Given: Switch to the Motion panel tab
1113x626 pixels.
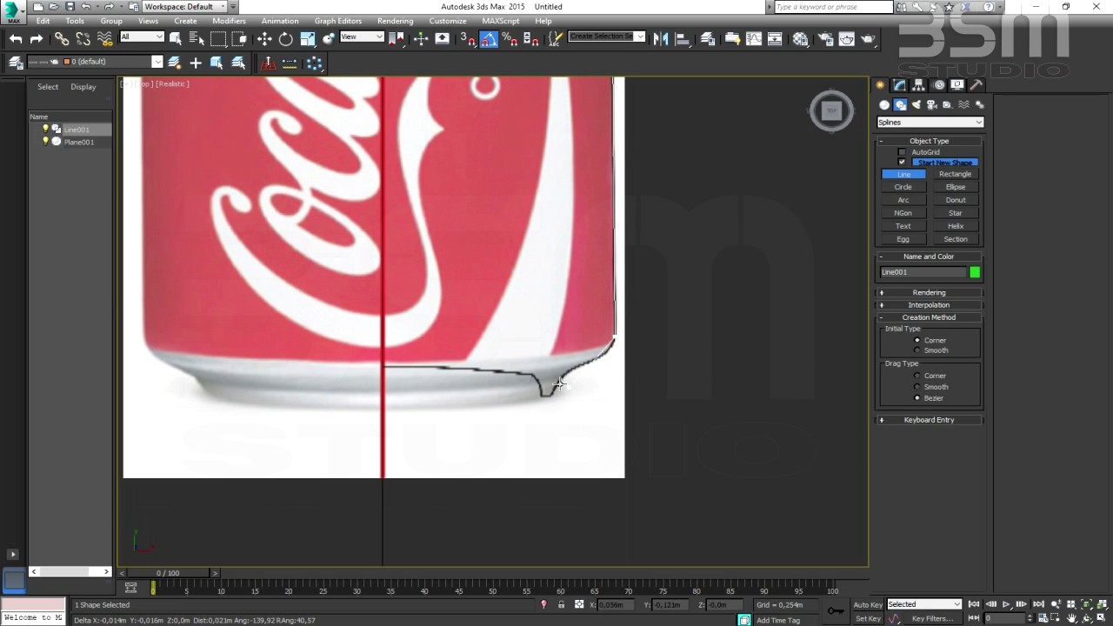Looking at the screenshot, I should click(x=938, y=84).
